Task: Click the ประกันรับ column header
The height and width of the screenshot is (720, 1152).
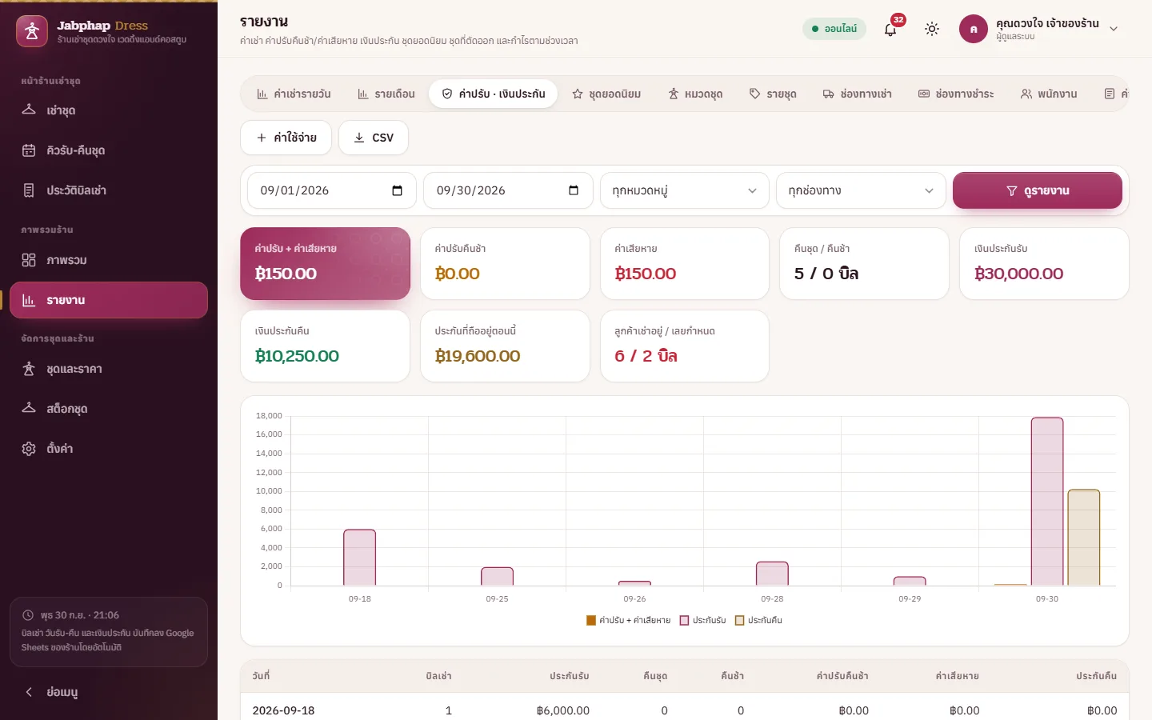Action: 569,676
